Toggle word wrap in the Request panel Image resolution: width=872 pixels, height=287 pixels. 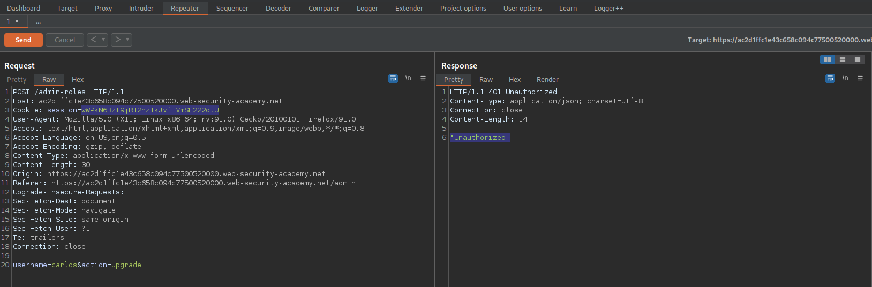click(x=393, y=78)
